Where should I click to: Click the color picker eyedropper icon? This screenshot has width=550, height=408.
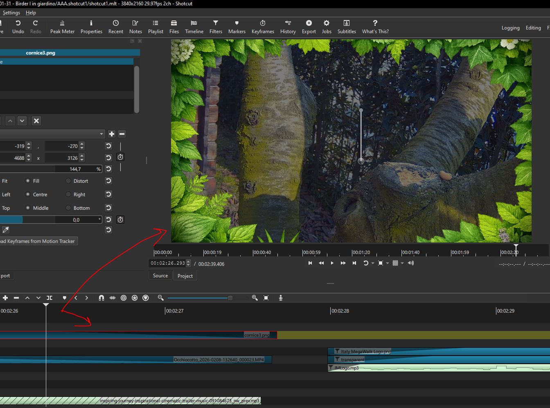click(x=6, y=230)
